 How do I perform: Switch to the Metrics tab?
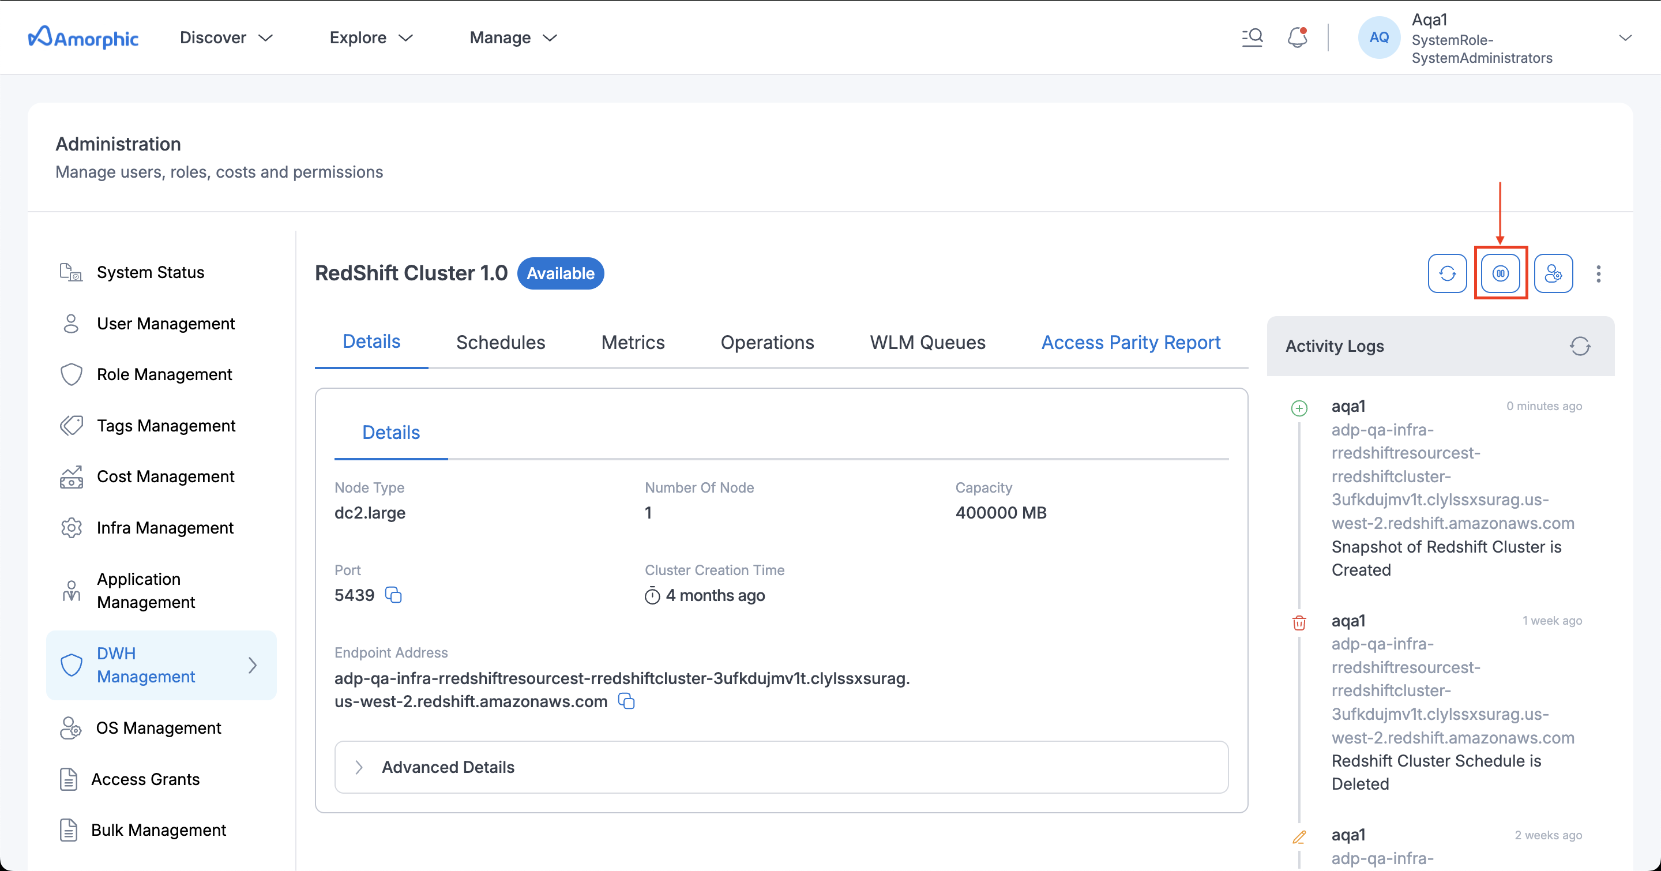tap(633, 342)
